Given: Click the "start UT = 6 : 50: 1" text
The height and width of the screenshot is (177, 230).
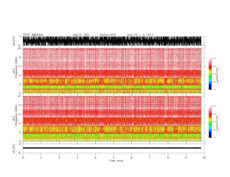Looking at the screenshot, I should click(x=140, y=35).
